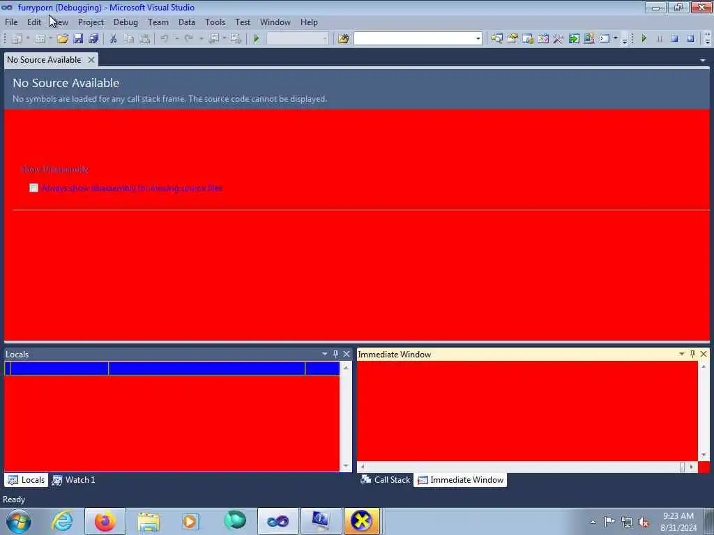Open Internet Explorer from the taskbar
The width and height of the screenshot is (714, 535).
[x=62, y=521]
